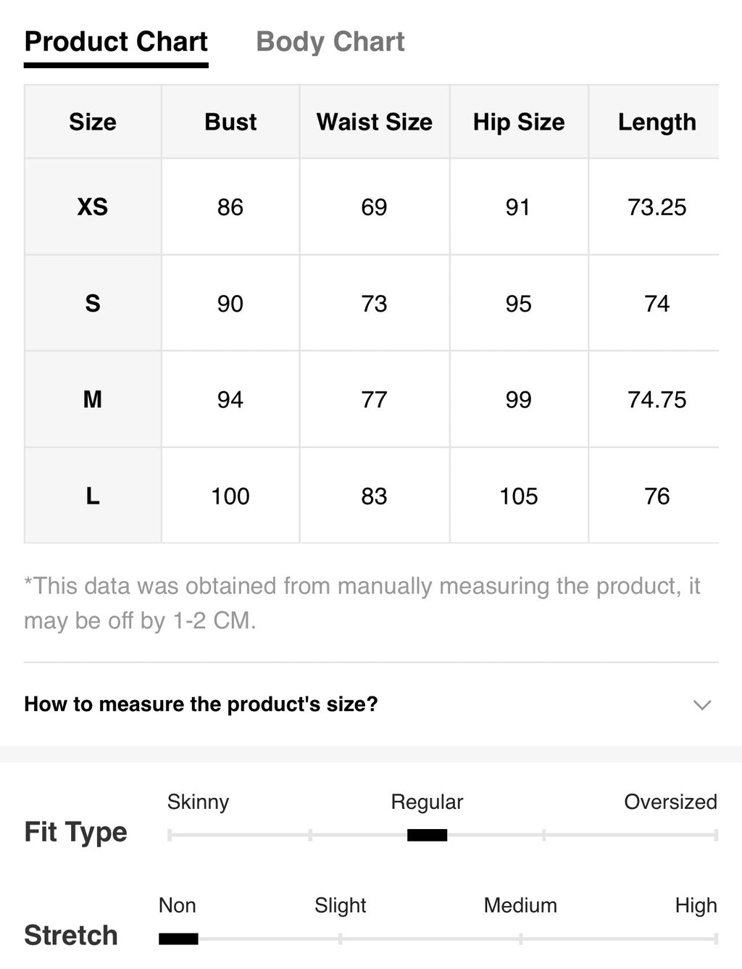Click the High stretch label
742x969 pixels.
pos(696,905)
